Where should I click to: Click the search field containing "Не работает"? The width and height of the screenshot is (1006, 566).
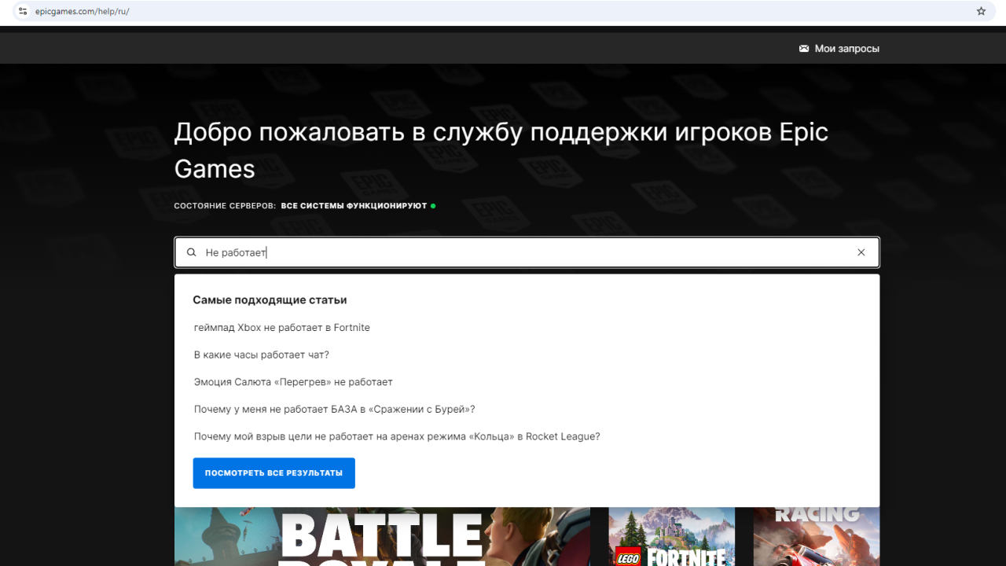pos(527,253)
